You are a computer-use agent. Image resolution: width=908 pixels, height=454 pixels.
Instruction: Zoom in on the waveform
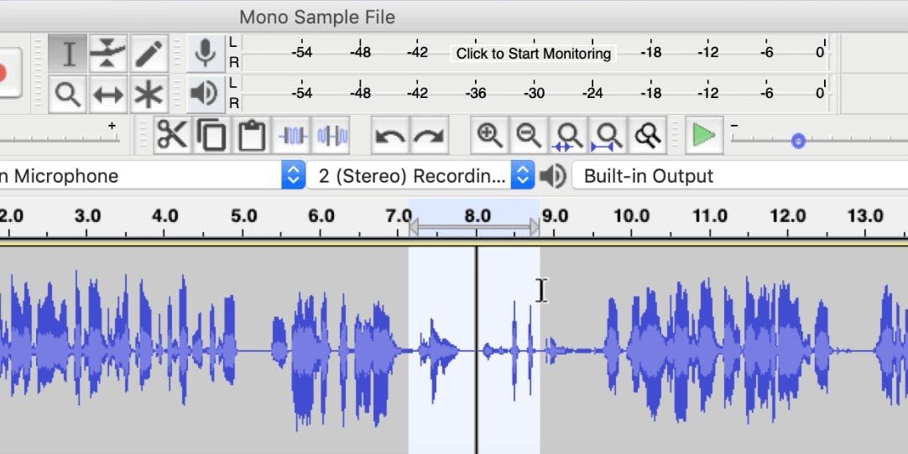pyautogui.click(x=489, y=135)
